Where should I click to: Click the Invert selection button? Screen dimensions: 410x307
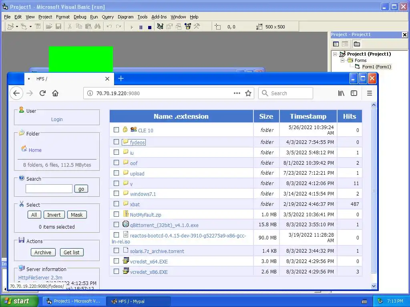(54, 215)
